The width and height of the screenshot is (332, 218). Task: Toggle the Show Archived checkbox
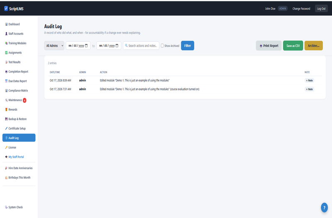162,46
